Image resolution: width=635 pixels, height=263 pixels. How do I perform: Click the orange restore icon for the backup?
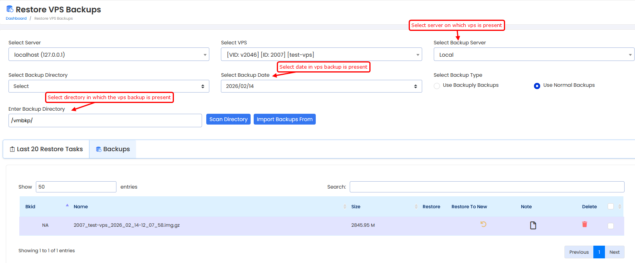483,224
